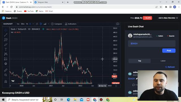Toggle the magnet mode tool
Image resolution: width=181 pixels, height=102 pixels.
click(x=6, y=81)
